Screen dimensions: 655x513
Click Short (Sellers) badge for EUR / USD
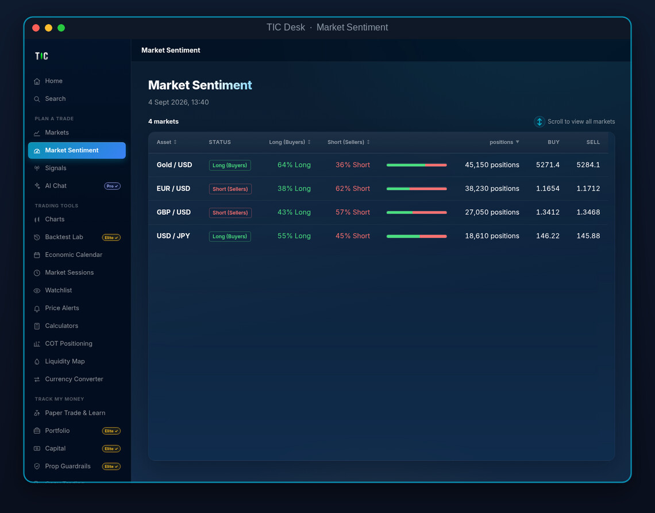pos(230,189)
